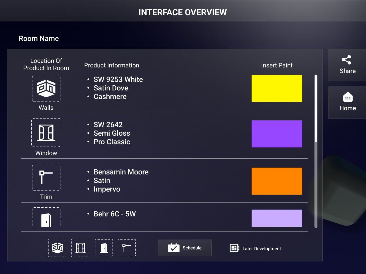The width and height of the screenshot is (366, 274).
Task: Pick the purple paint swatch for Window
Action: (x=277, y=134)
